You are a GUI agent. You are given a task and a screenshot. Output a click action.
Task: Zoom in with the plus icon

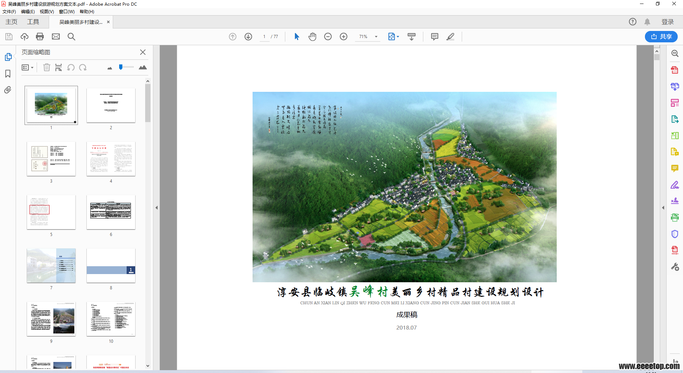(344, 37)
